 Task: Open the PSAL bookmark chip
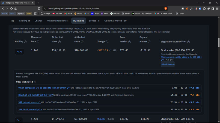click(x=12, y=14)
